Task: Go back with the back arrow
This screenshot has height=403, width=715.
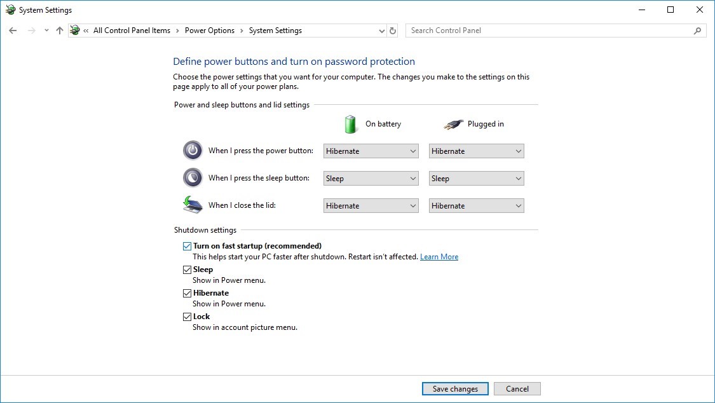Action: pos(13,31)
